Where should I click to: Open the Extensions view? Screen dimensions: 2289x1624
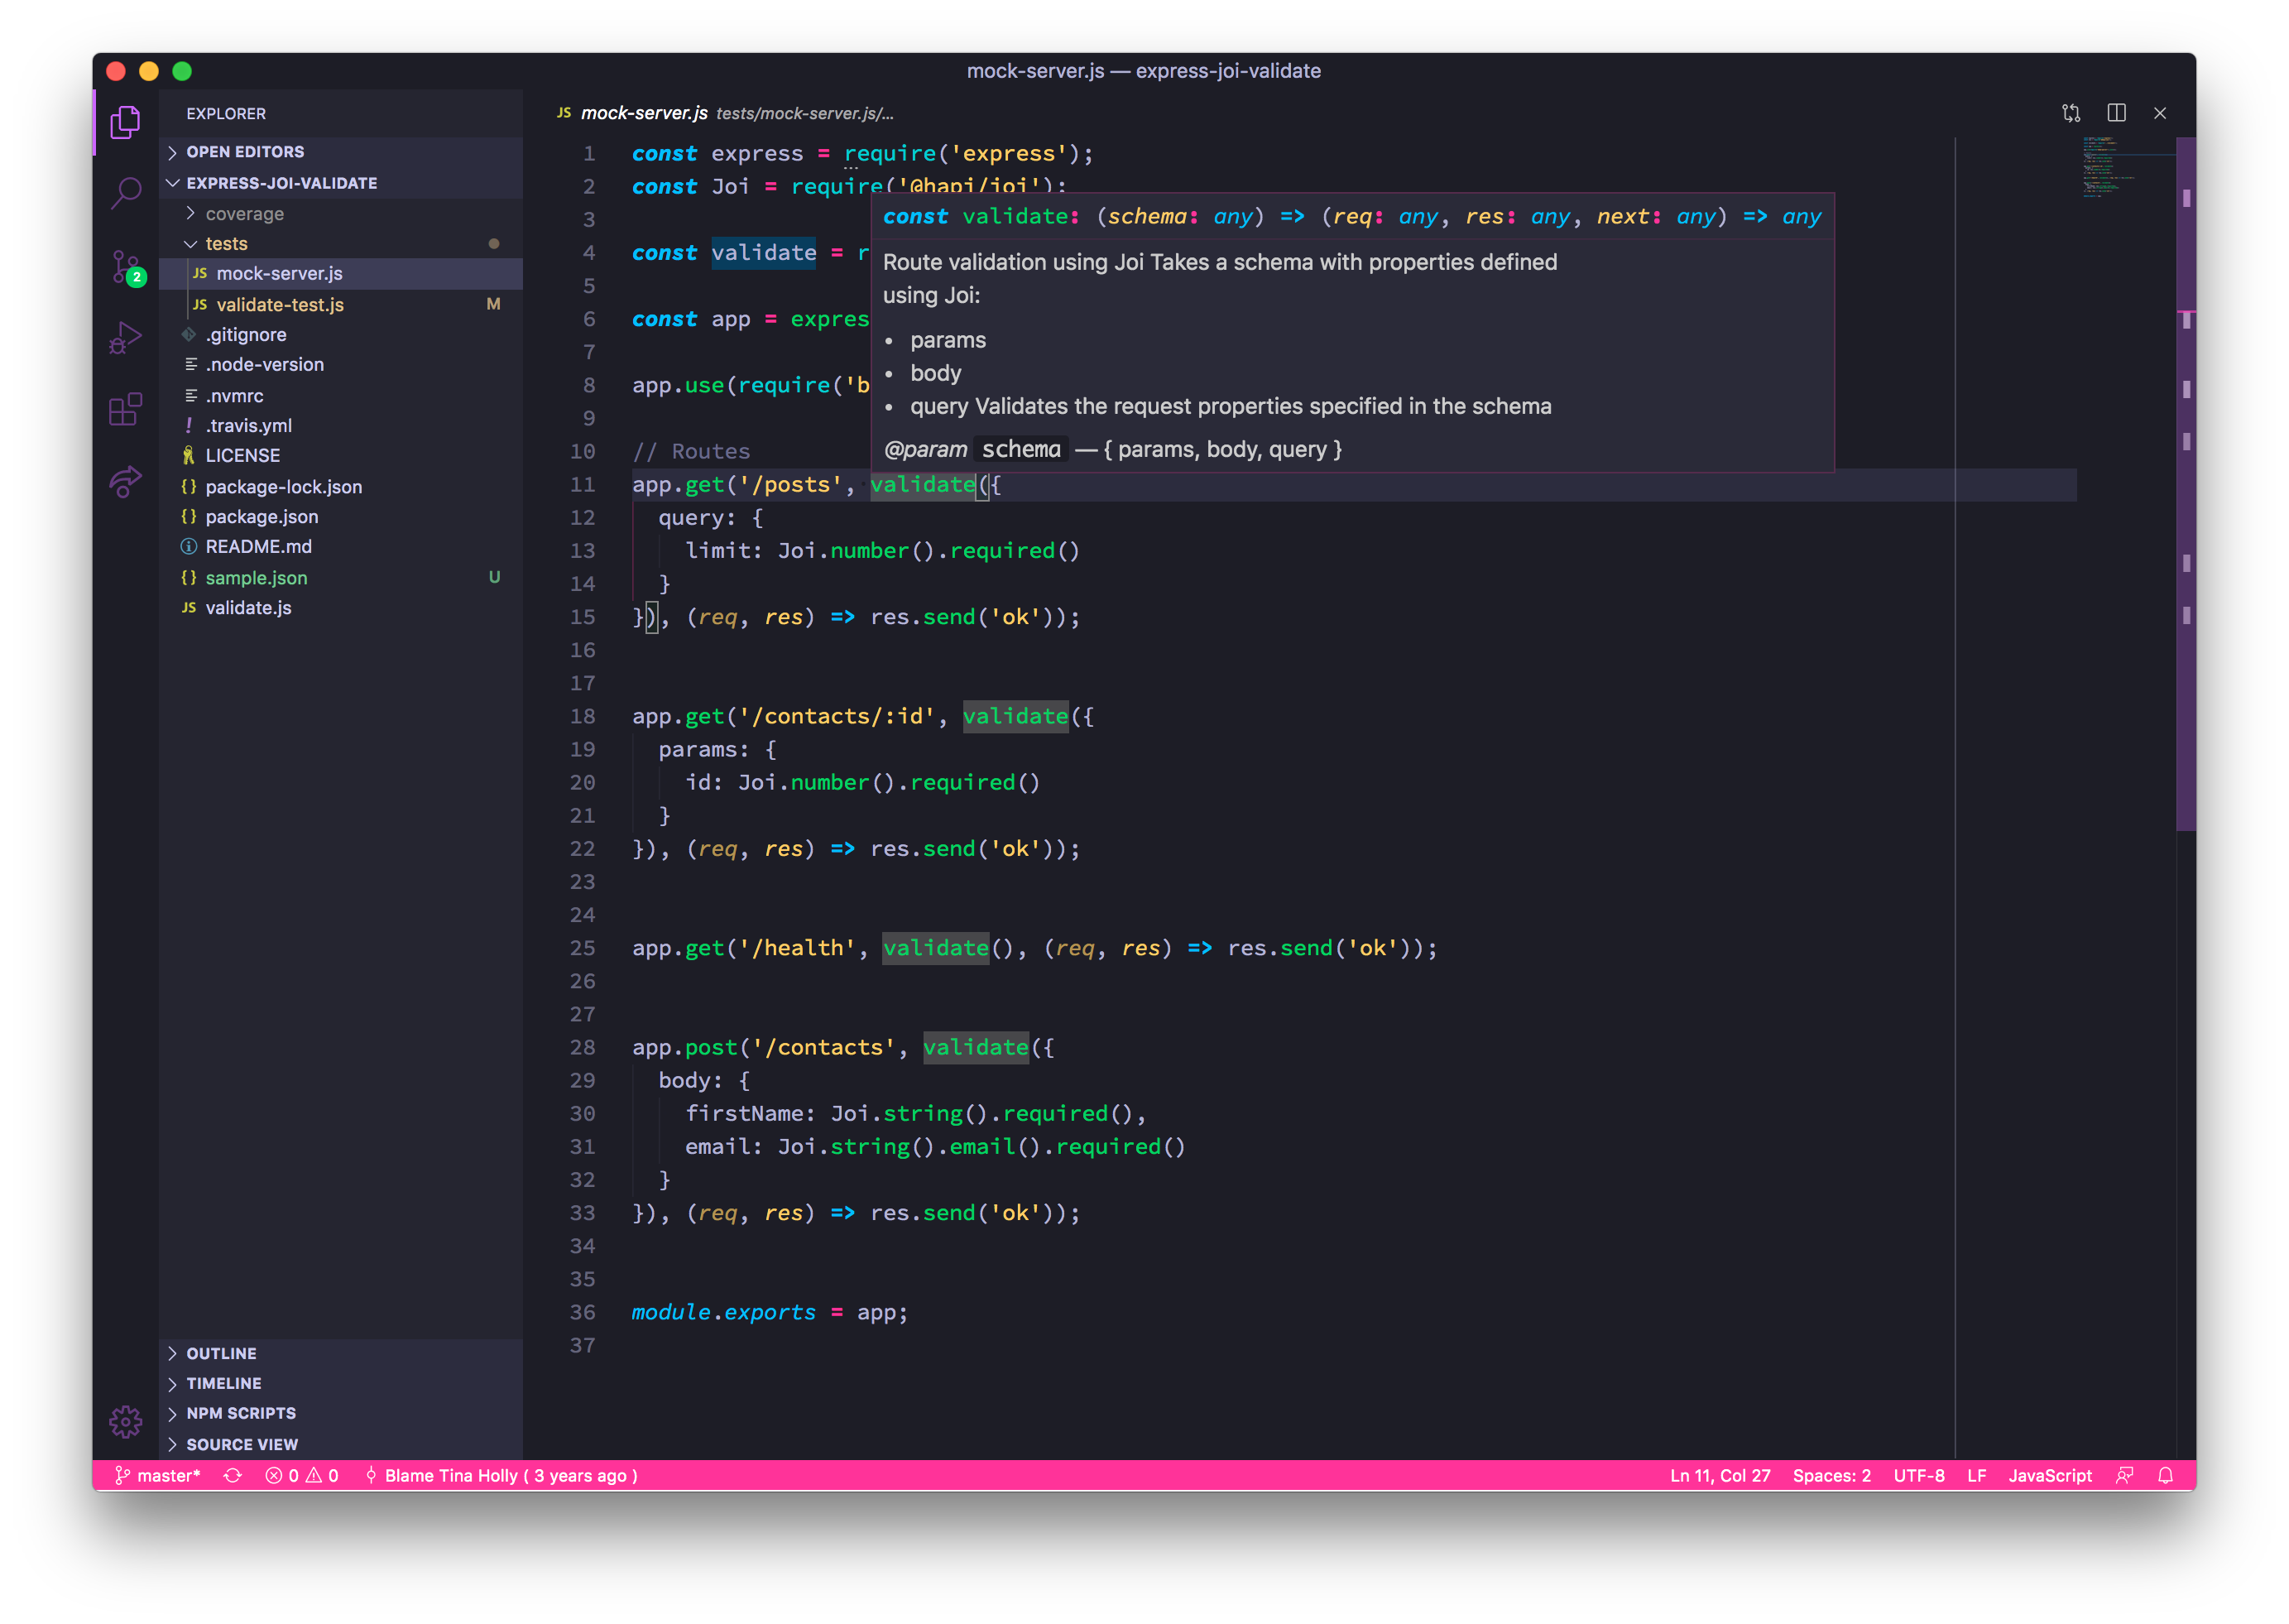click(125, 409)
